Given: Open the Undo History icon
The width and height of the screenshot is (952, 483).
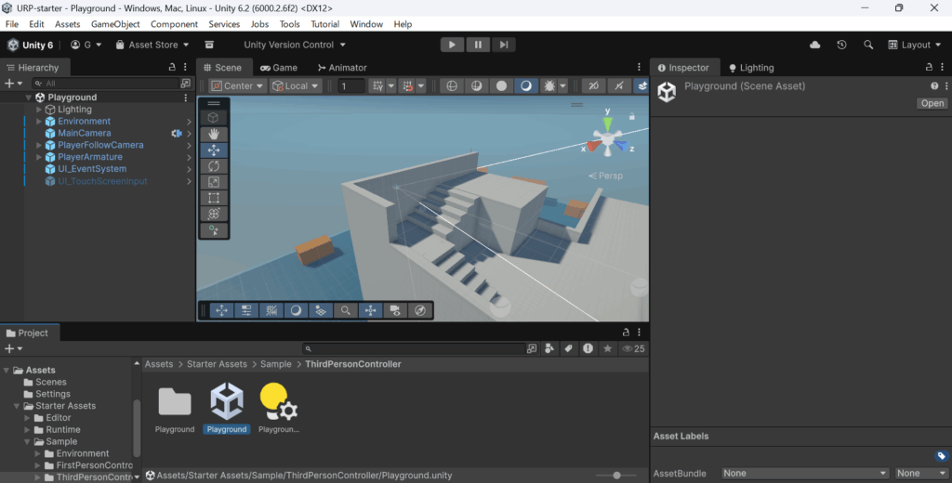Looking at the screenshot, I should click(841, 45).
